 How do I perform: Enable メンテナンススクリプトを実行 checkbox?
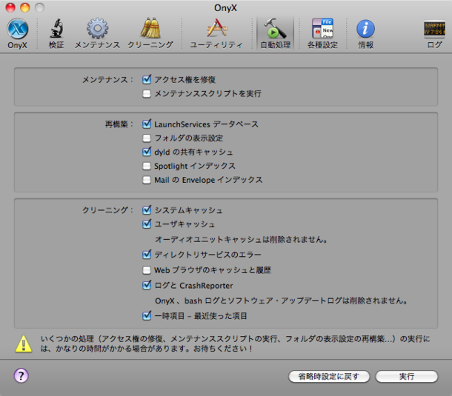coord(147,93)
